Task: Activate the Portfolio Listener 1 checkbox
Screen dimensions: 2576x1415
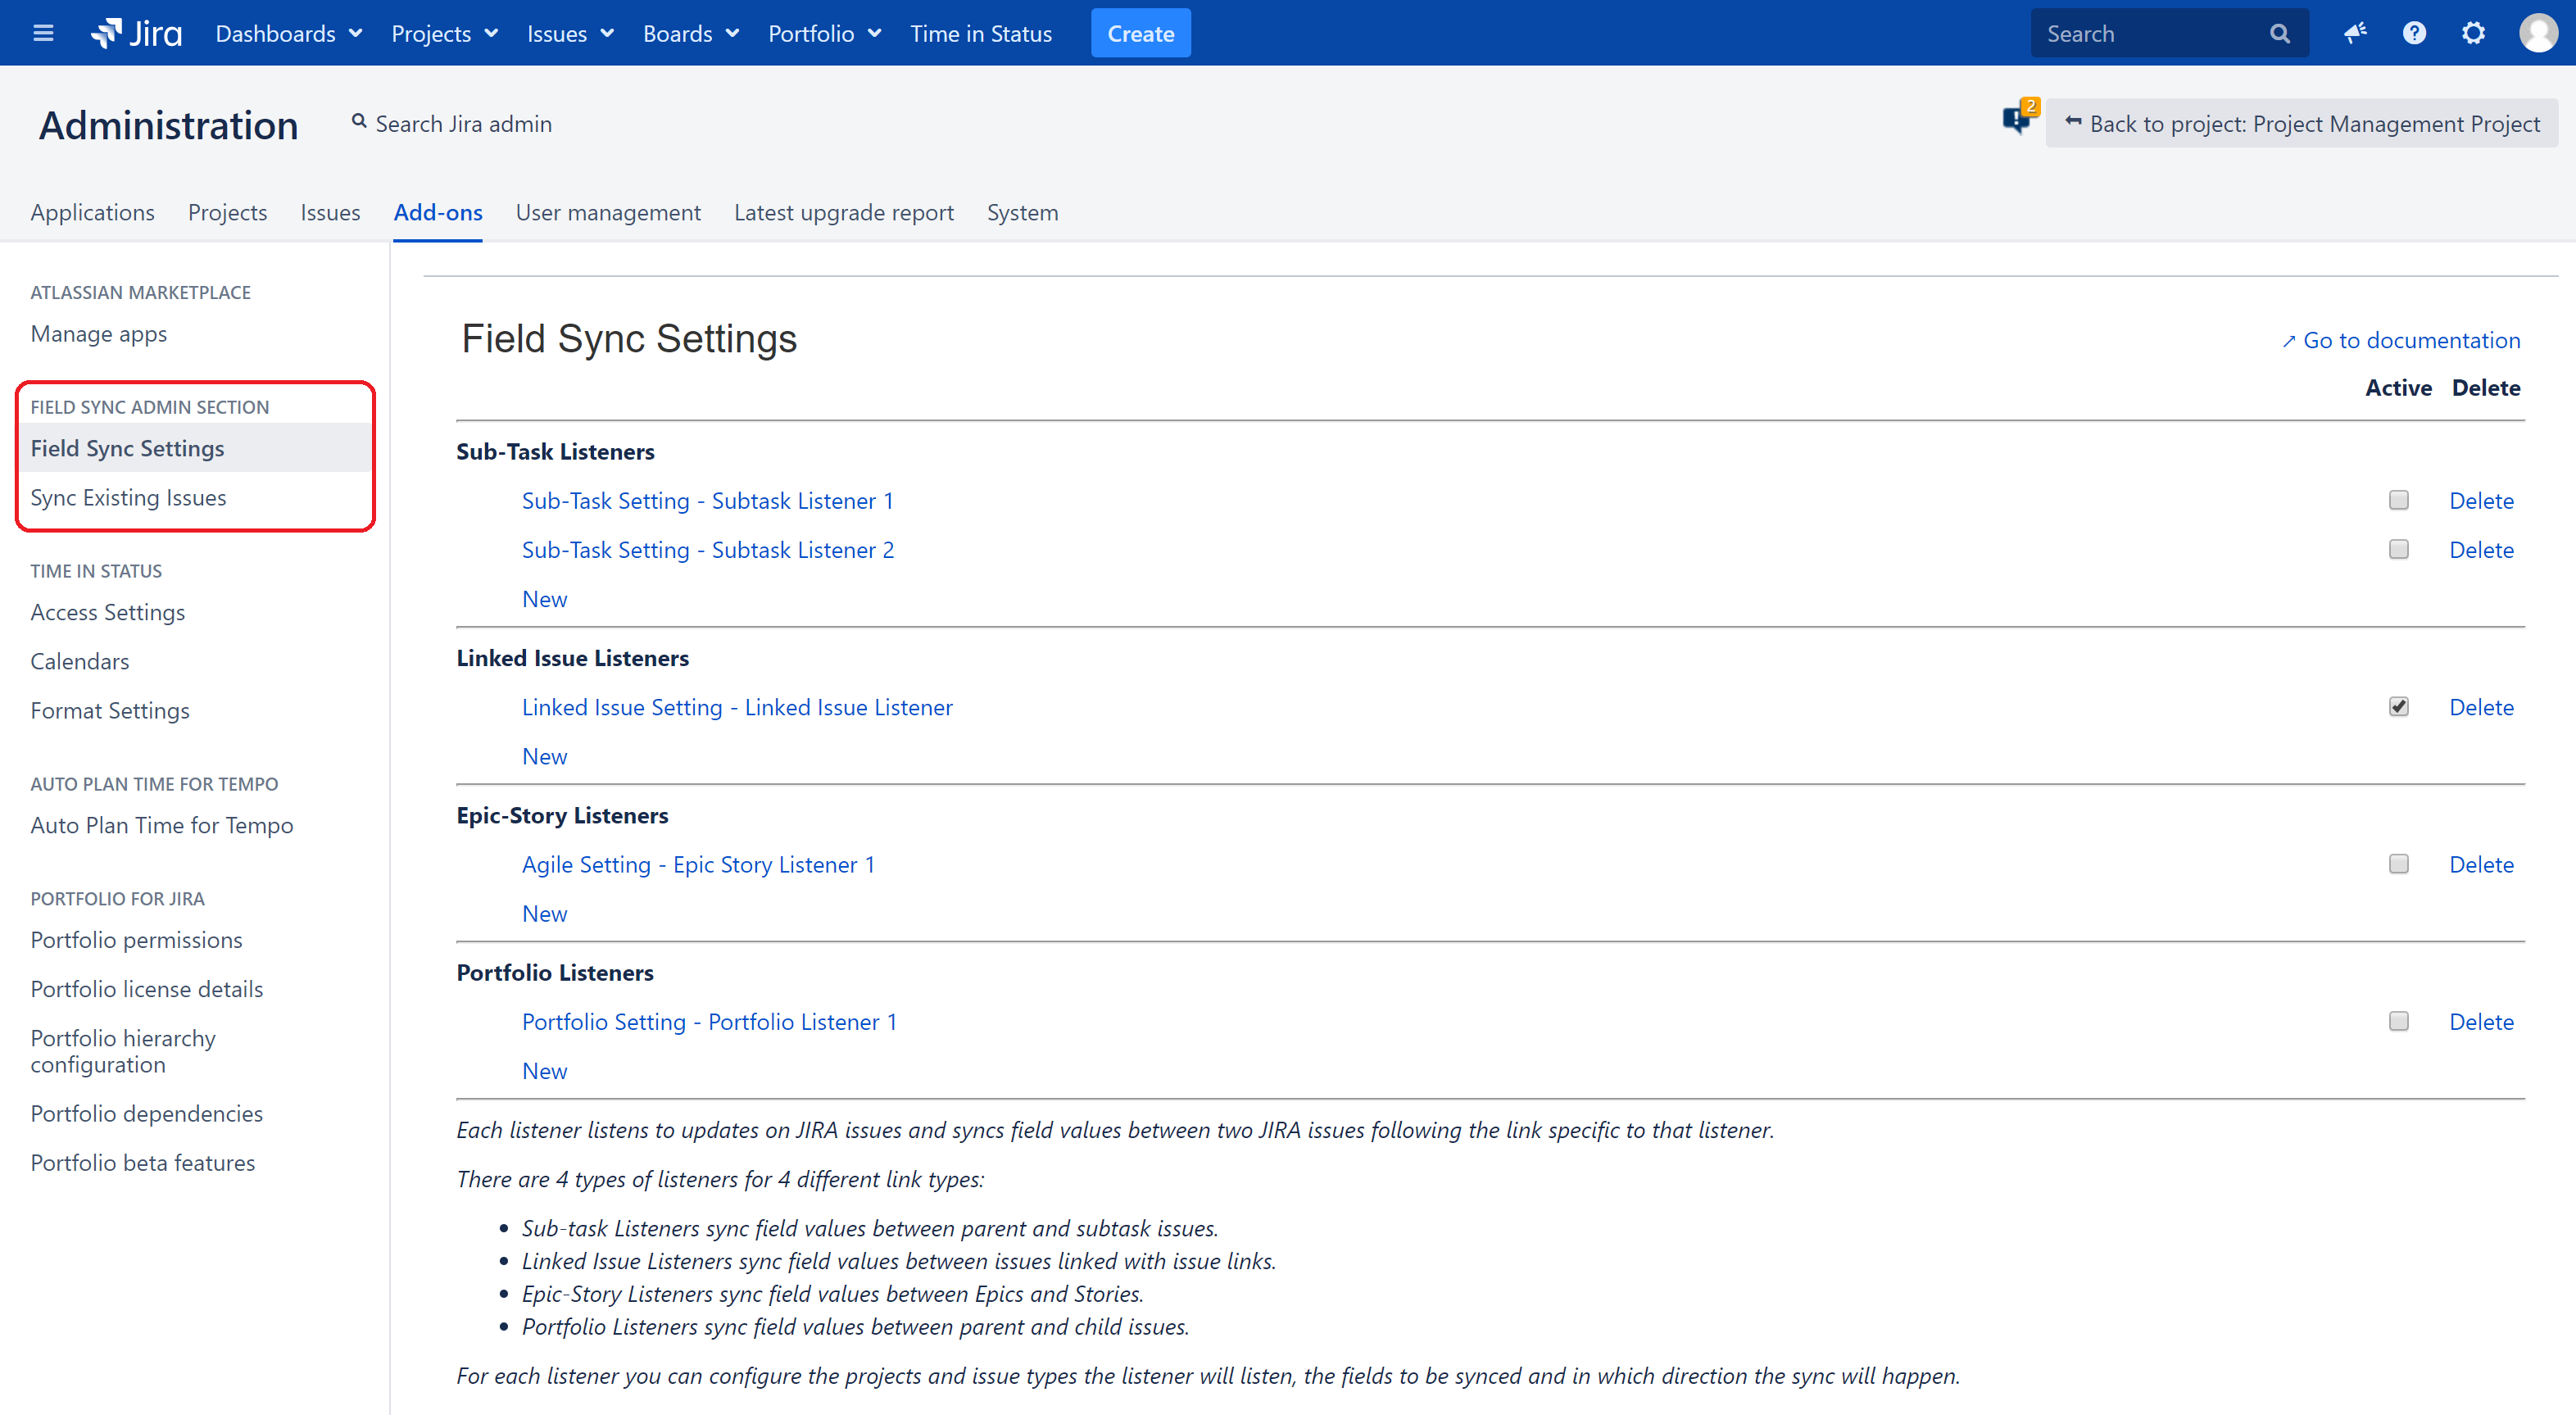Action: 2398,1021
